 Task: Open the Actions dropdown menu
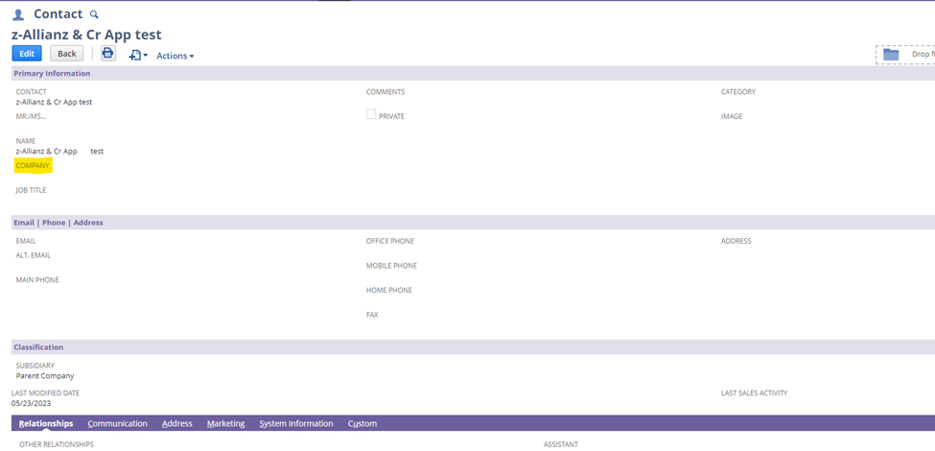[175, 56]
